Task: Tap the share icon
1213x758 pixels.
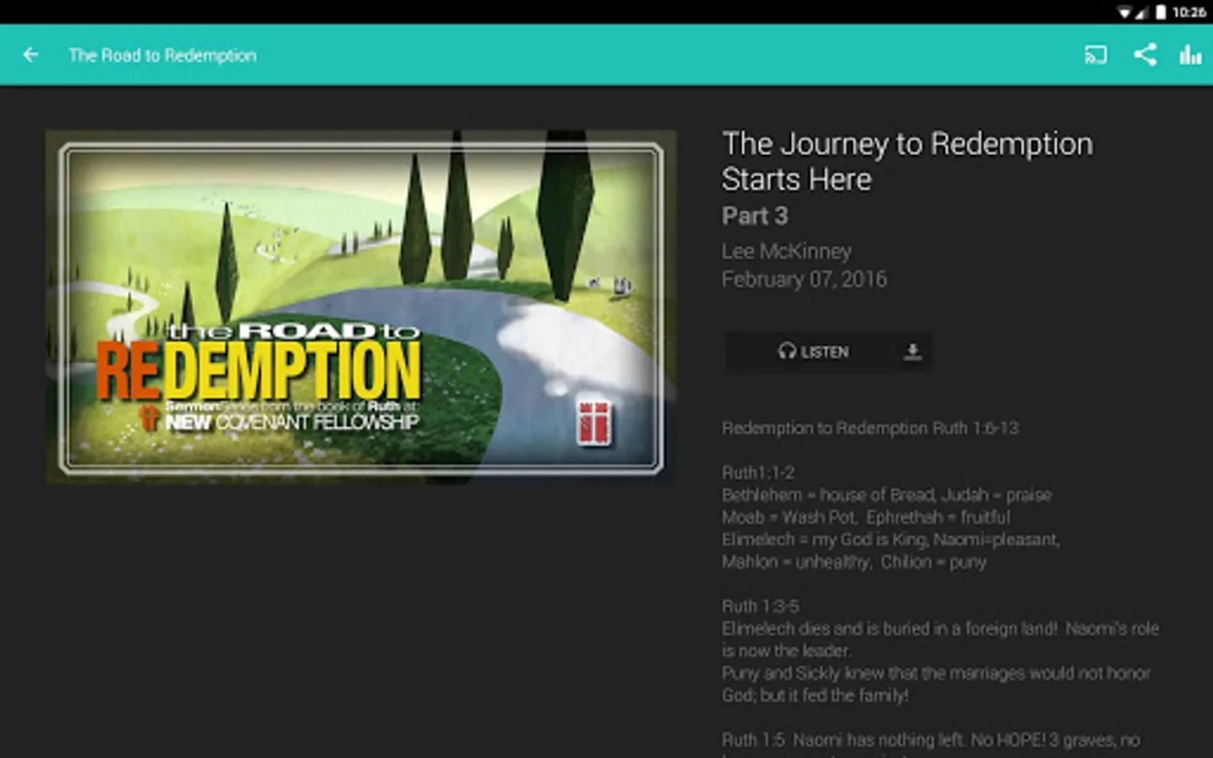Action: pos(1144,55)
